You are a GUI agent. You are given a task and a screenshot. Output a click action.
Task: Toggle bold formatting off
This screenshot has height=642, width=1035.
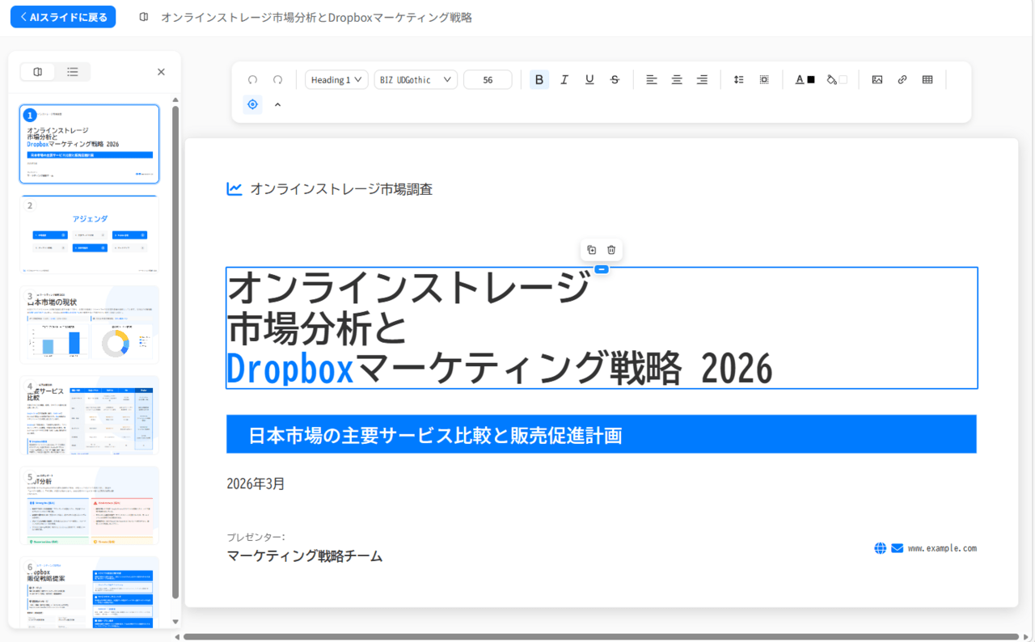click(x=539, y=80)
